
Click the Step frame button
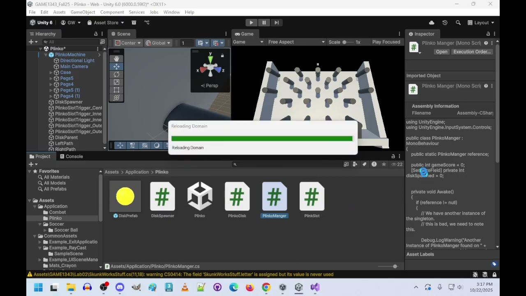277,23
